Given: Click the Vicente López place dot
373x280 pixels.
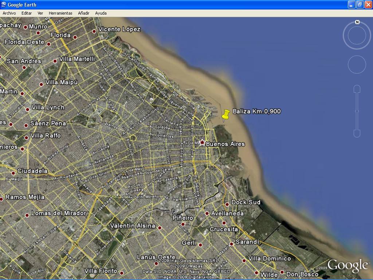Looking at the screenshot, I should tap(94, 31).
